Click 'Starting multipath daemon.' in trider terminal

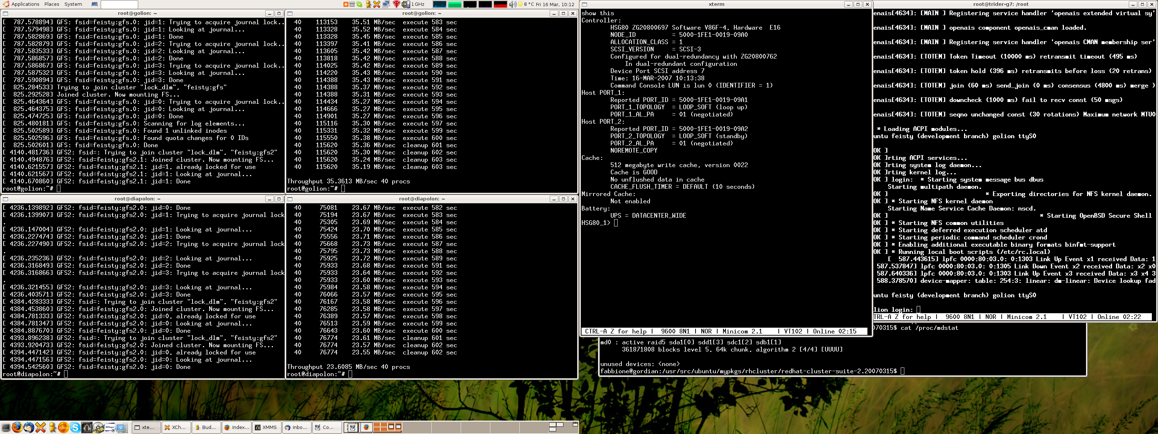[934, 187]
